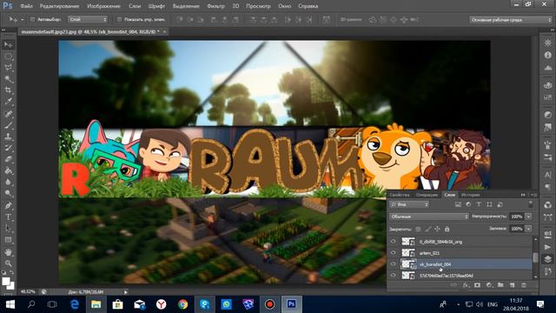Click the foreground color swatch
Screen dimensions: 556x313
click(6, 282)
